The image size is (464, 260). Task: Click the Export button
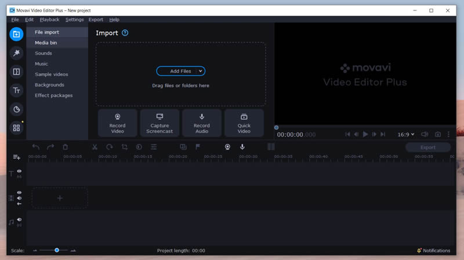(428, 147)
